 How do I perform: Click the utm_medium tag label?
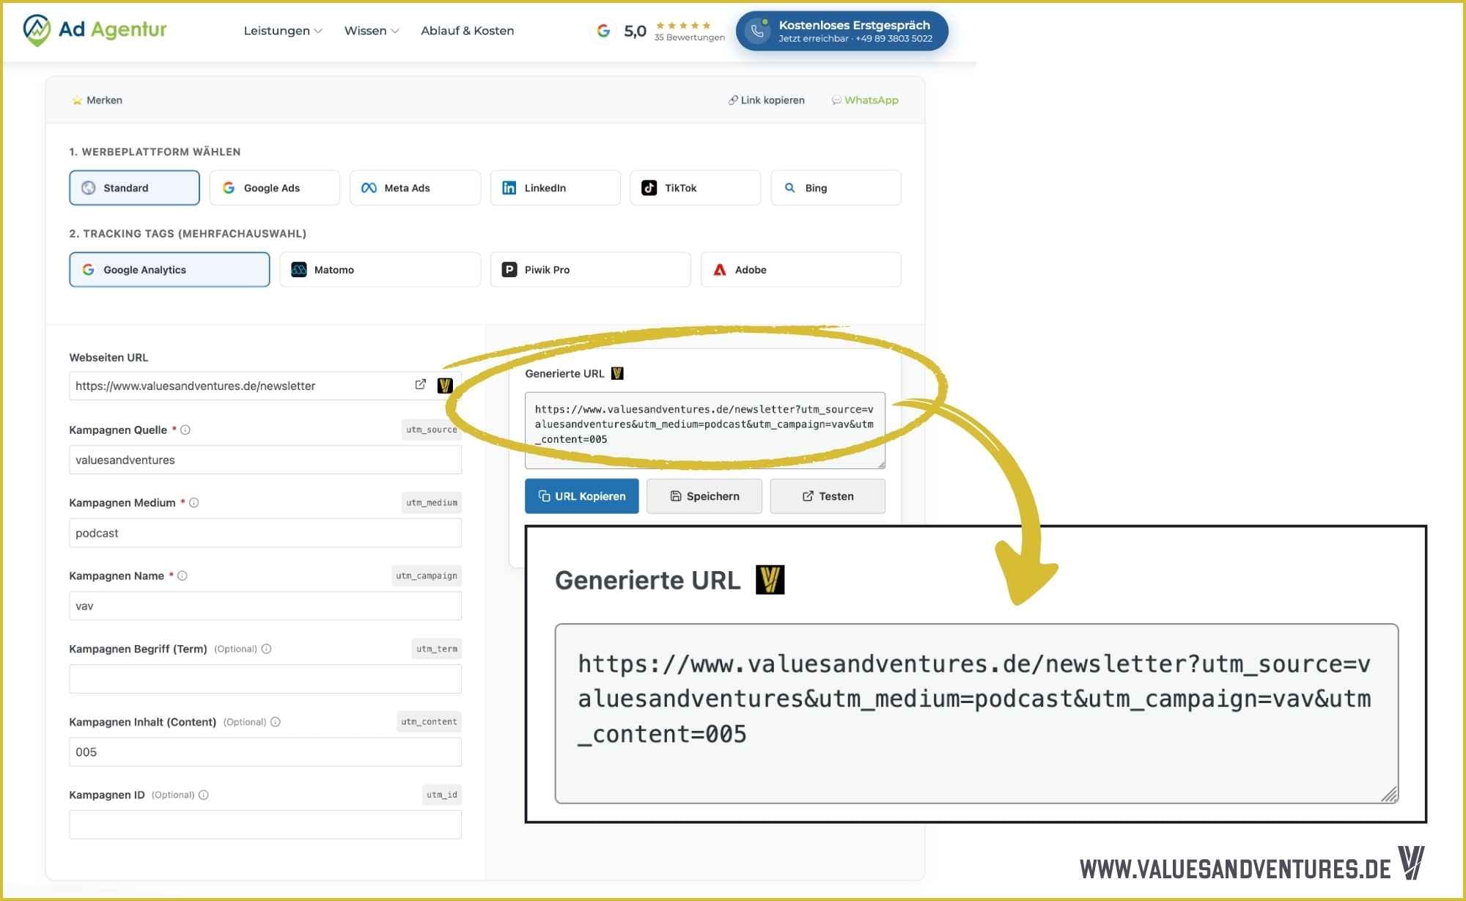[x=432, y=503]
